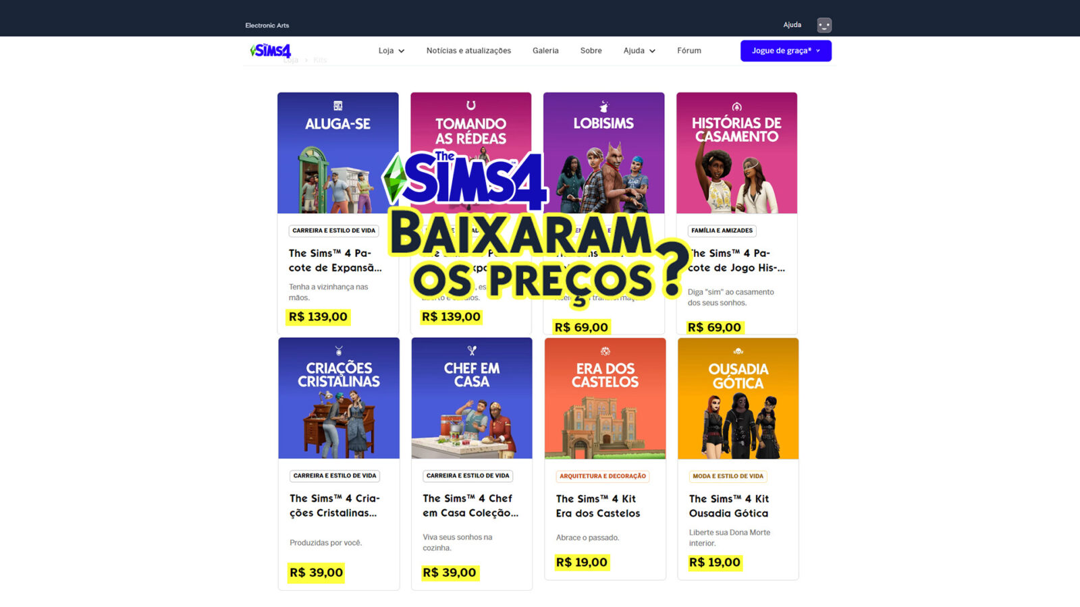This screenshot has height=607, width=1080.
Task: Open the Galeria menu item
Action: click(x=545, y=51)
